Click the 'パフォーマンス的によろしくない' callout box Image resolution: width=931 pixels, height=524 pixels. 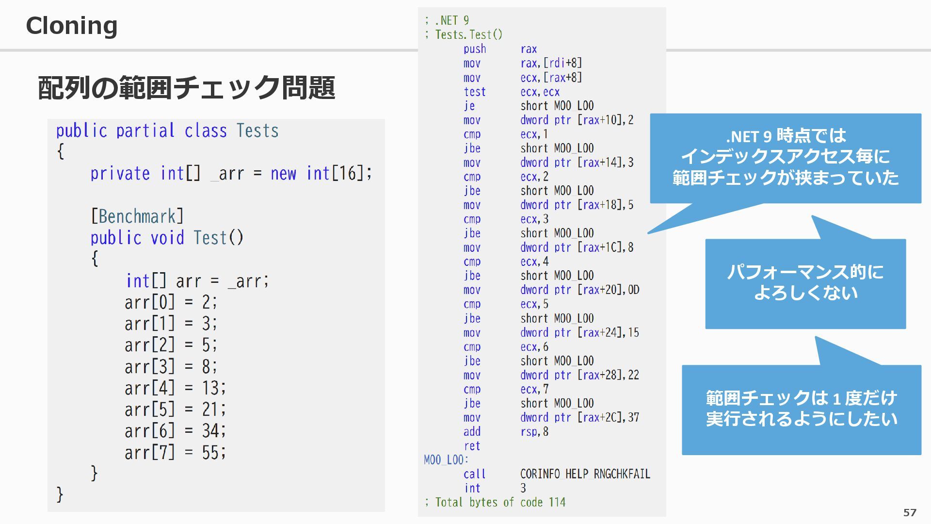pos(805,283)
